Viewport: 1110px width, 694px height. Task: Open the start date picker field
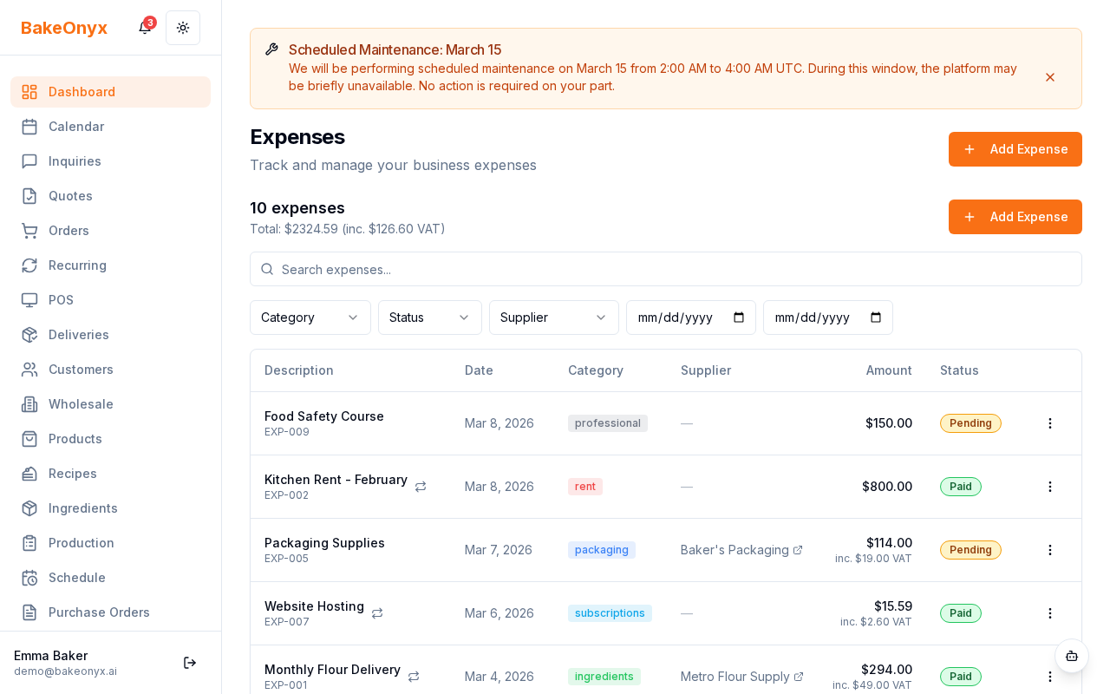coord(690,318)
